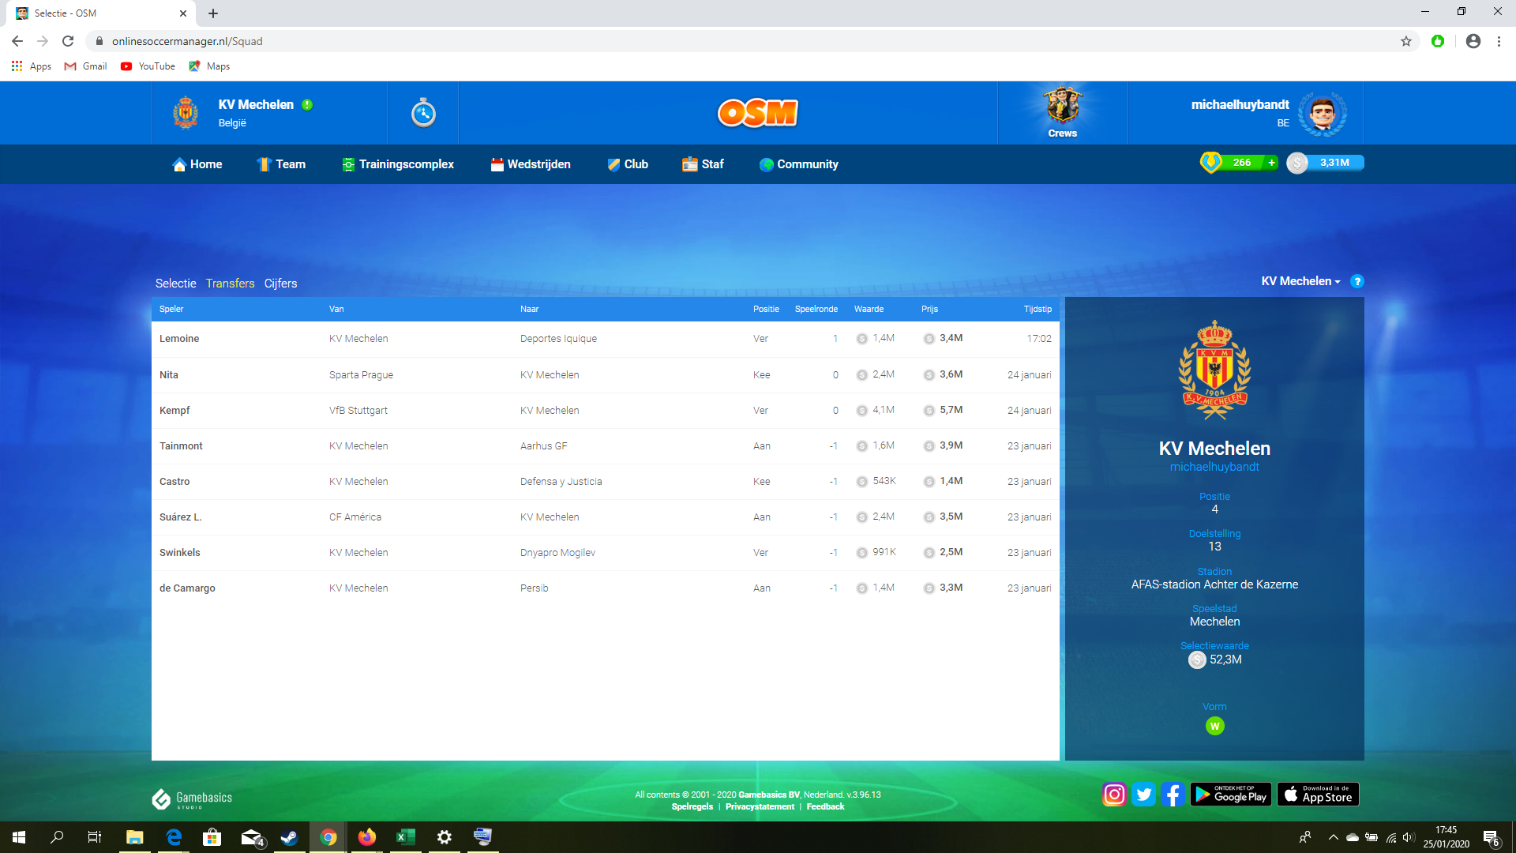1516x853 pixels.
Task: Open Chrome profile icon
Action: (x=1473, y=41)
